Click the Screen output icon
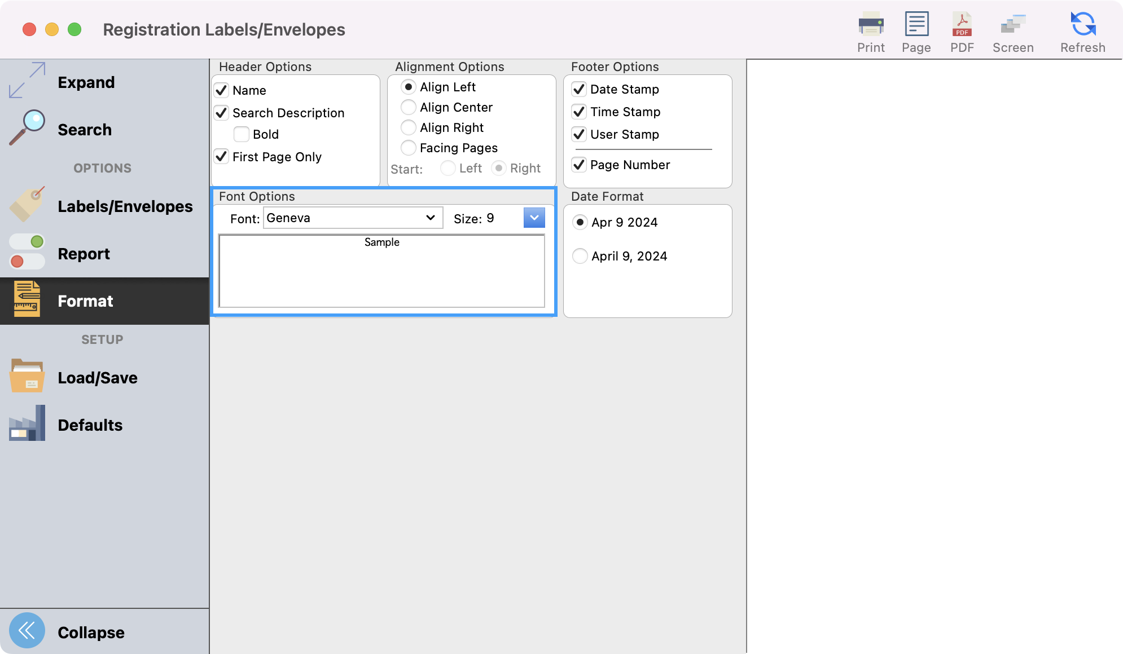1123x654 pixels. (1013, 25)
